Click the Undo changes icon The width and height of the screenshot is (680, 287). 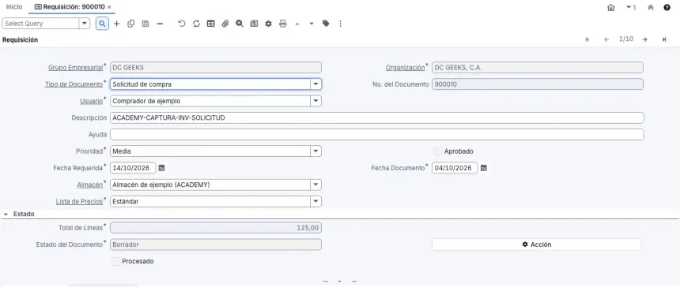coord(182,24)
